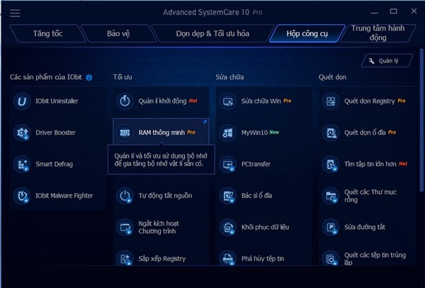This screenshot has height=288, width=425.
Task: Click the Bác sĩ ổ đĩa icon
Action: coord(227,195)
